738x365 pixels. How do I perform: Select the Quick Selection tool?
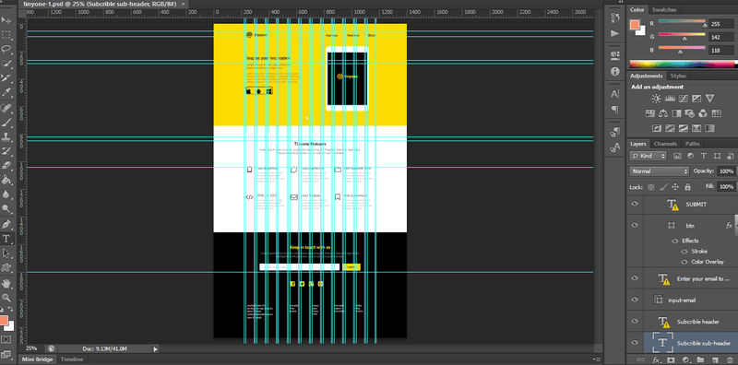pos(6,64)
